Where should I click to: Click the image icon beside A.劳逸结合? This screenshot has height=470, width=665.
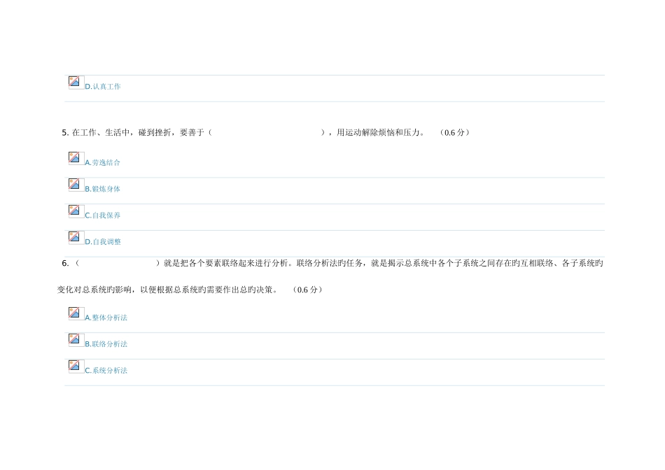pos(76,158)
